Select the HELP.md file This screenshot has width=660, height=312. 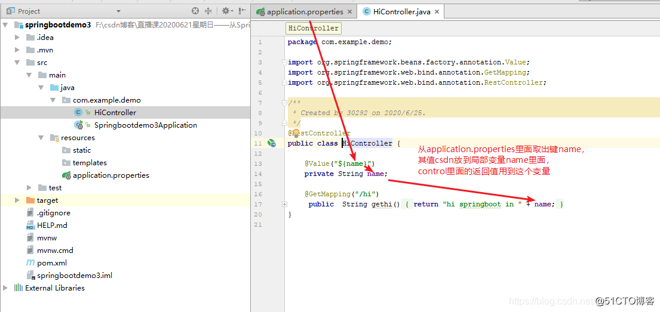pyautogui.click(x=52, y=225)
